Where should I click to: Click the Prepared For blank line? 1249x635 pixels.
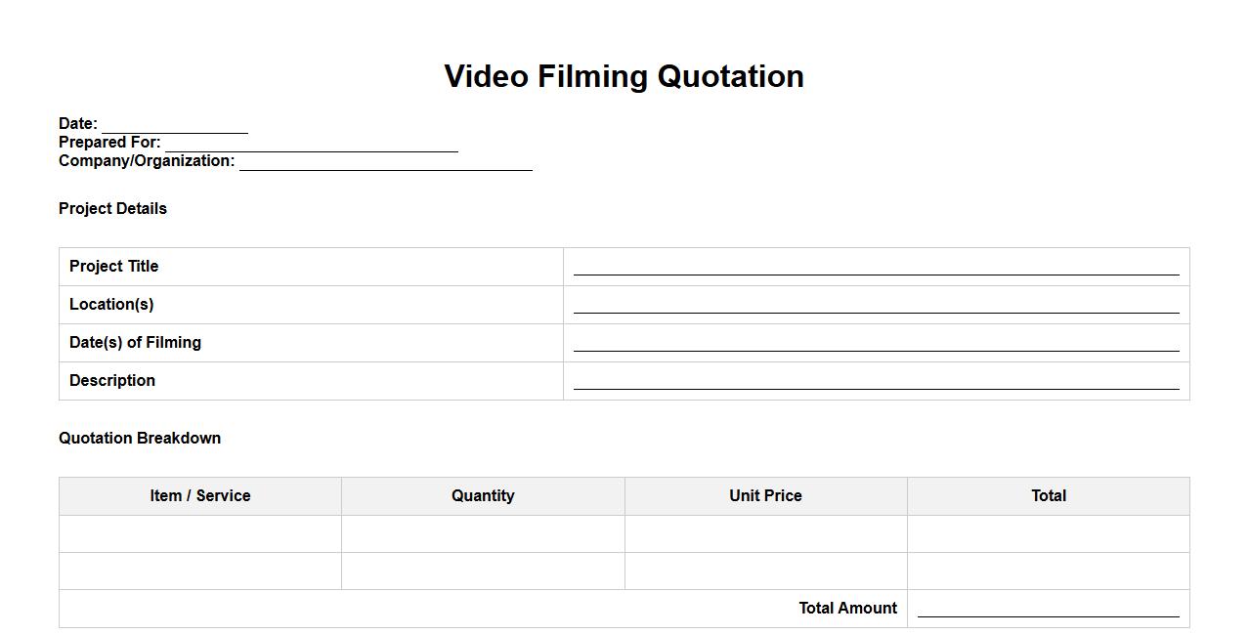click(311, 144)
